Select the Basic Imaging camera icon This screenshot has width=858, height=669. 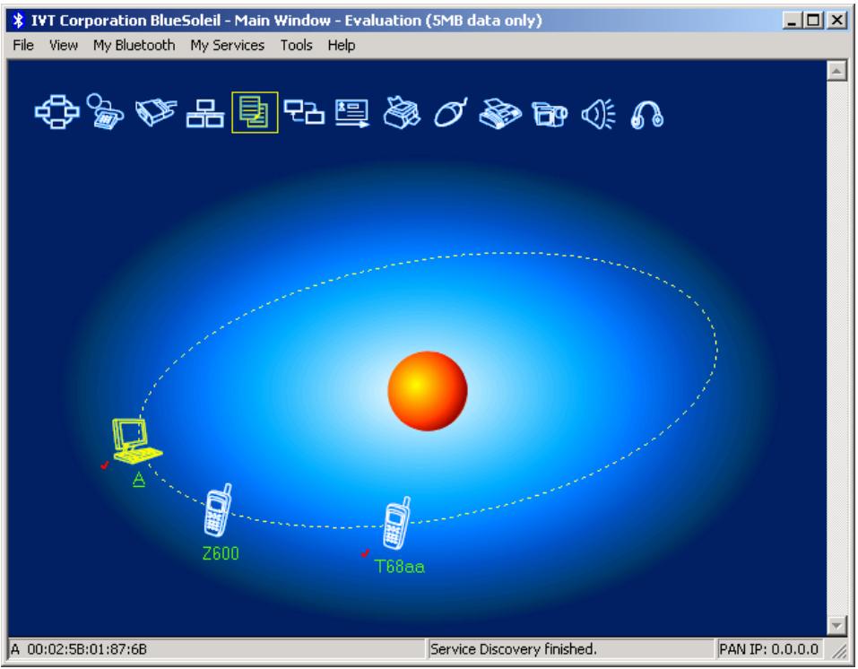[x=550, y=114]
